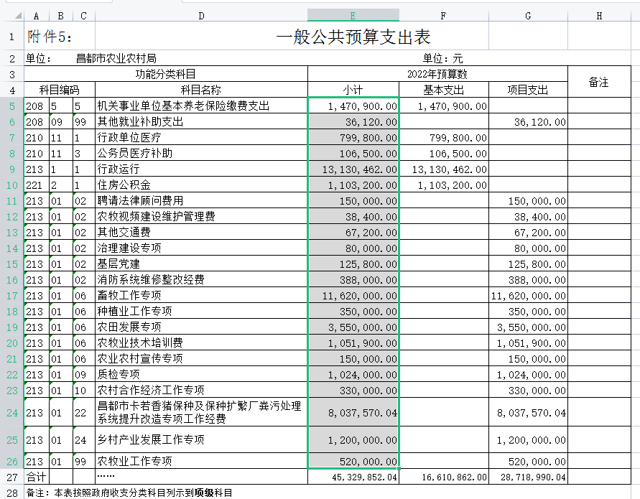Click the 功能分类科目 header cell
This screenshot has width=640, height=499.
point(166,74)
